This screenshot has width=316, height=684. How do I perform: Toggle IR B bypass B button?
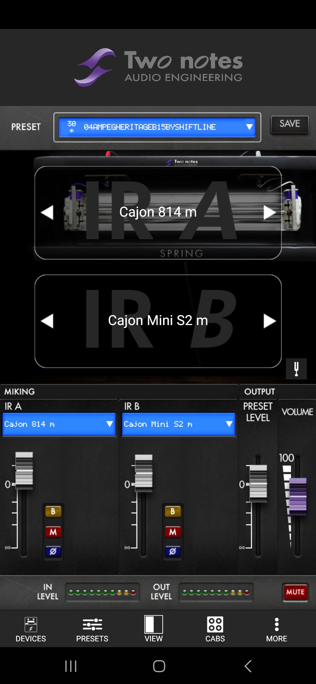[173, 511]
